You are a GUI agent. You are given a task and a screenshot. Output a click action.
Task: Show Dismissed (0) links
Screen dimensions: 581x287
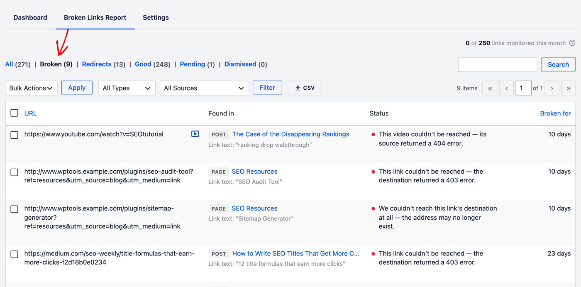click(x=246, y=64)
